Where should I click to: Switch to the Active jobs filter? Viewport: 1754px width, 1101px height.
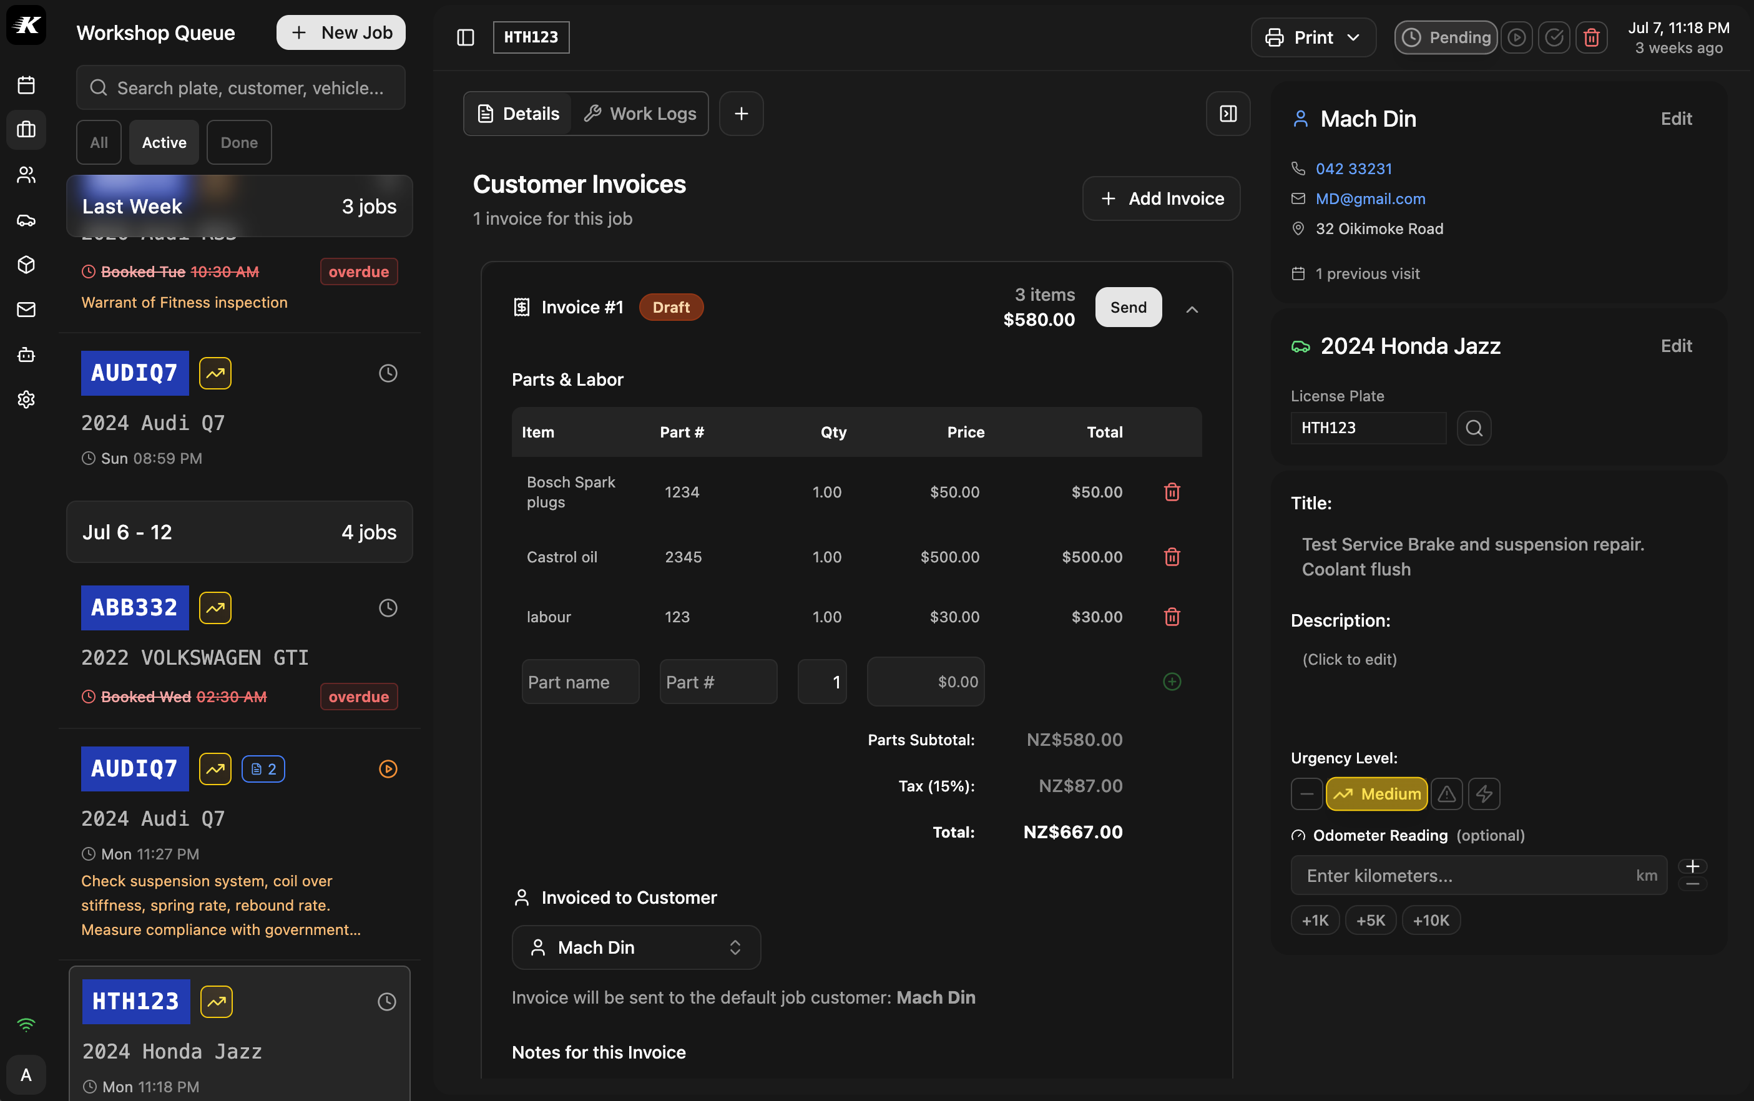point(164,142)
